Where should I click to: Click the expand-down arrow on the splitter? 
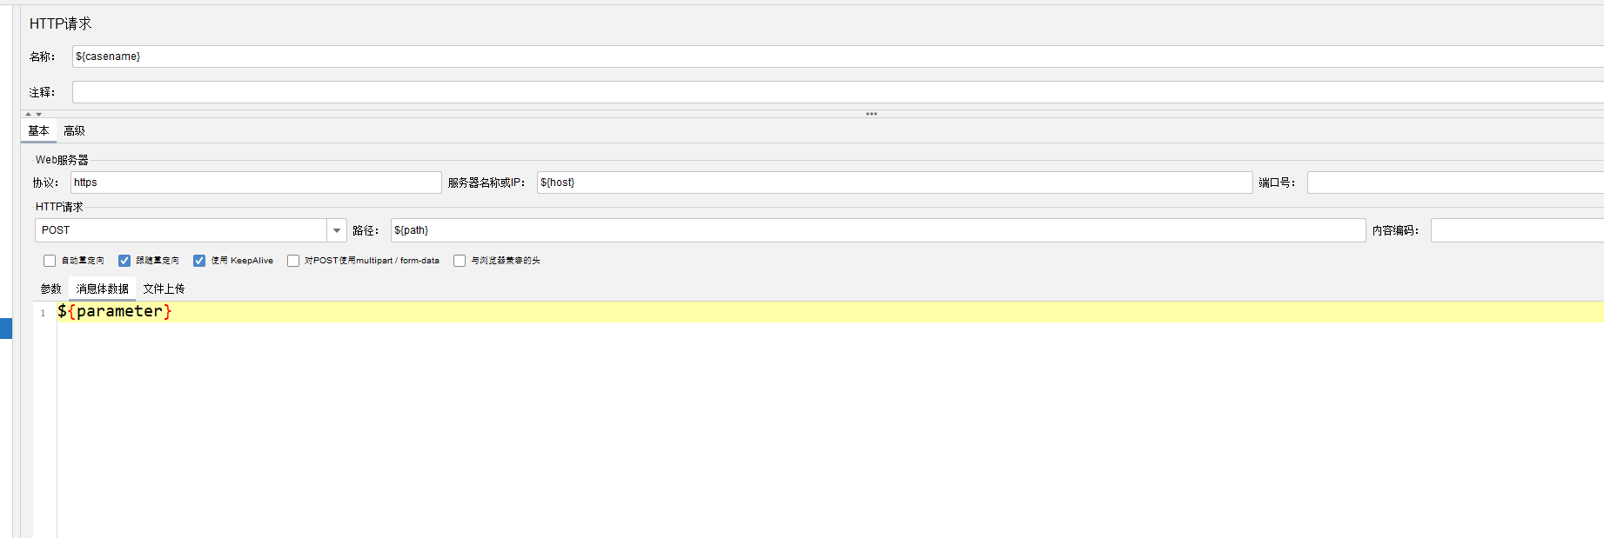tap(38, 114)
